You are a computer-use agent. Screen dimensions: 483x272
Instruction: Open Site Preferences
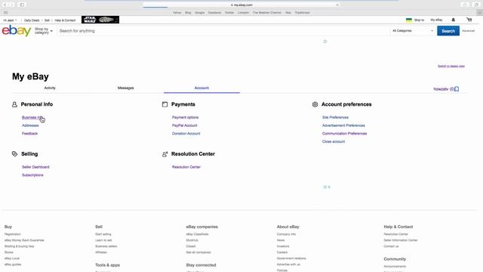click(x=335, y=118)
